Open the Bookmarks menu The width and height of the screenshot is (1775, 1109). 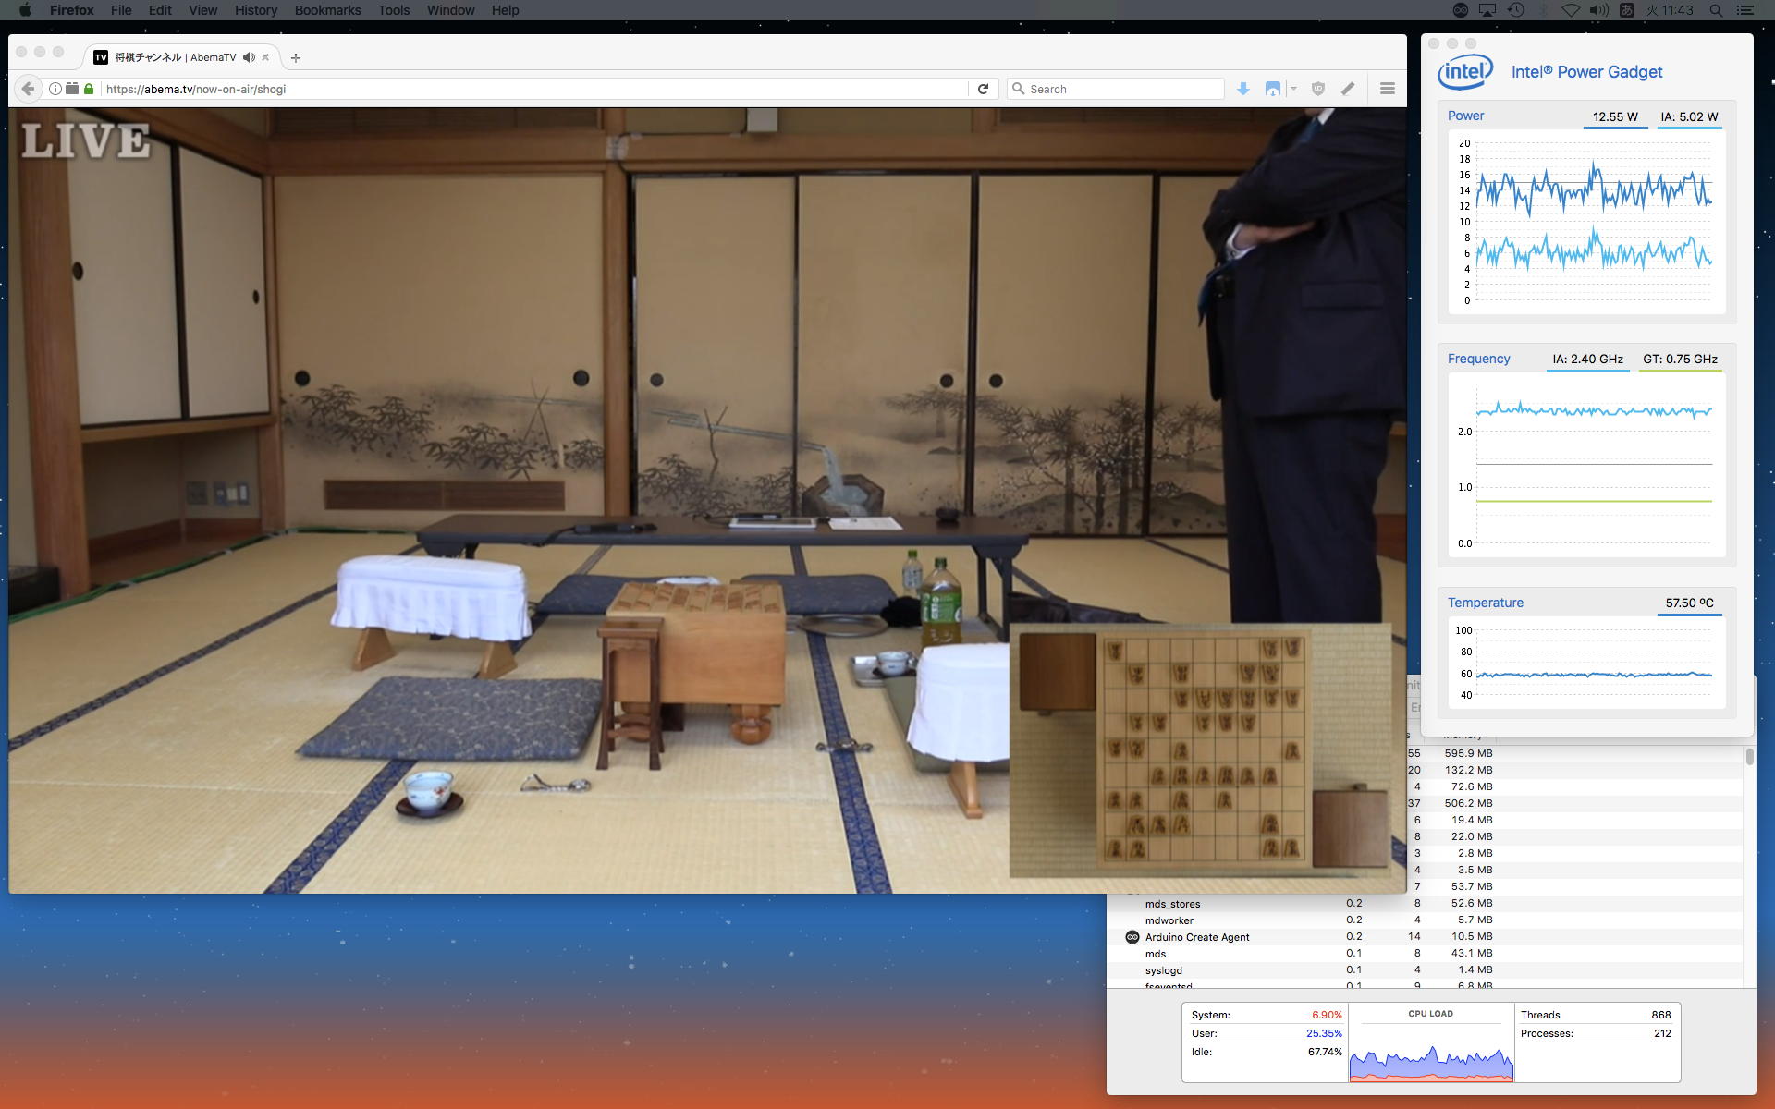[x=327, y=10]
